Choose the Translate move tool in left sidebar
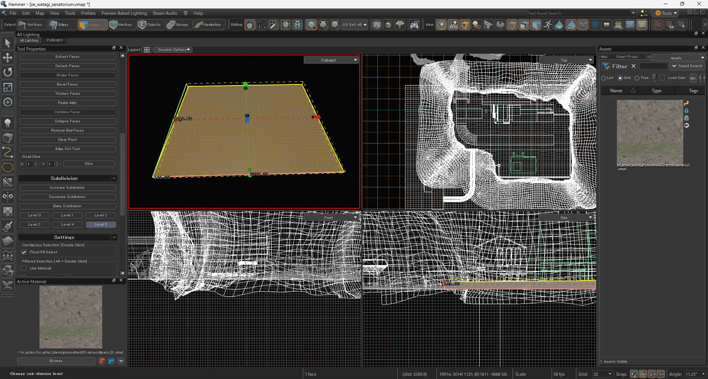This screenshot has width=708, height=379. click(7, 58)
